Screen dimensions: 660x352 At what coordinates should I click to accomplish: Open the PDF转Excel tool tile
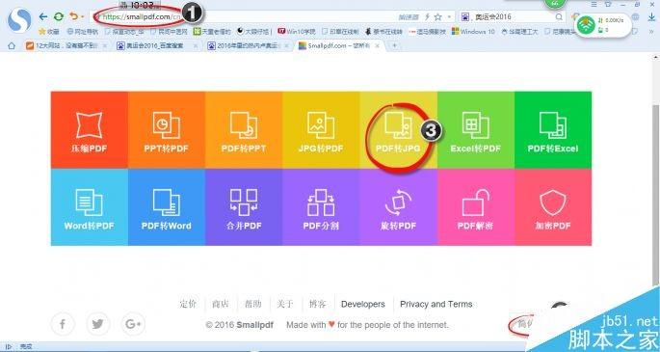(x=553, y=129)
